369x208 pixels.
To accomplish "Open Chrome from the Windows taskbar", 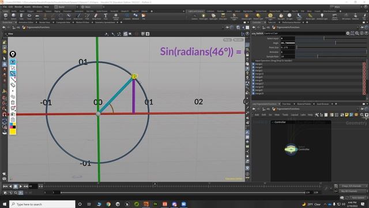I will [x=108, y=204].
